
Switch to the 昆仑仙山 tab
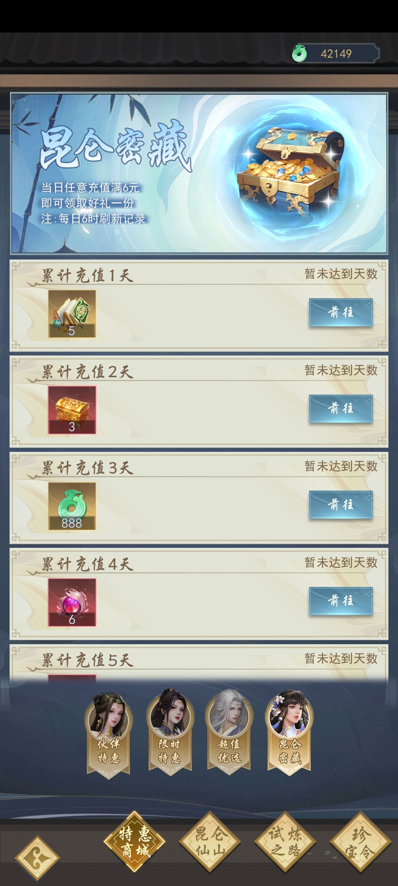pyautogui.click(x=210, y=842)
